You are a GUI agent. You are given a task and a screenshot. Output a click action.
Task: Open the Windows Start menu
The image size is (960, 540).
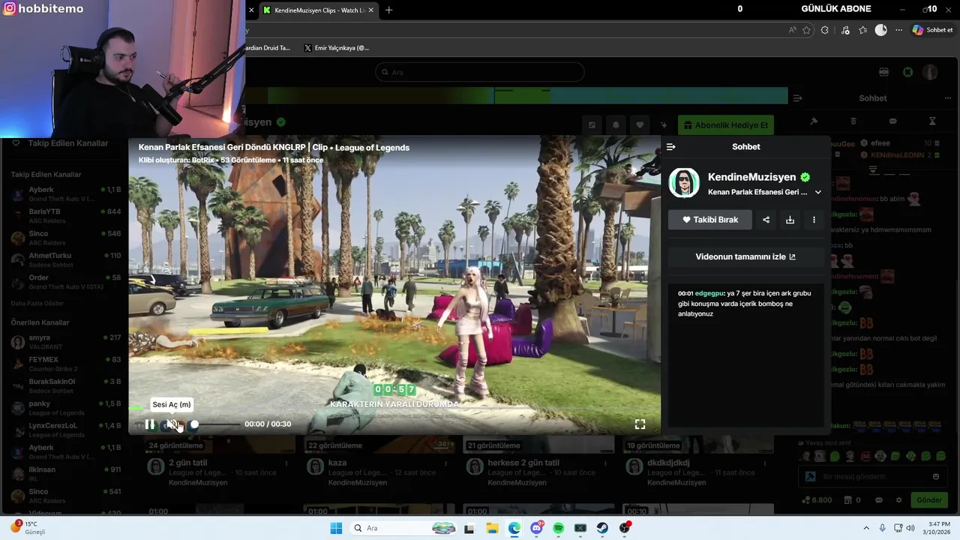point(336,528)
